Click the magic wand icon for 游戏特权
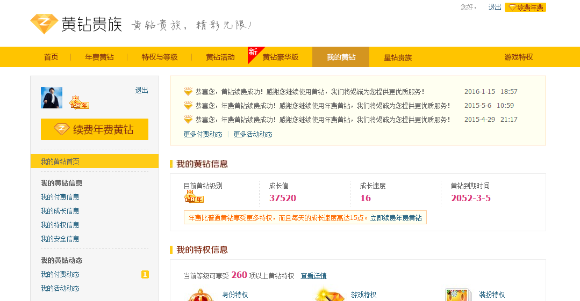Screen dimensions: 580x301 pos(329,295)
